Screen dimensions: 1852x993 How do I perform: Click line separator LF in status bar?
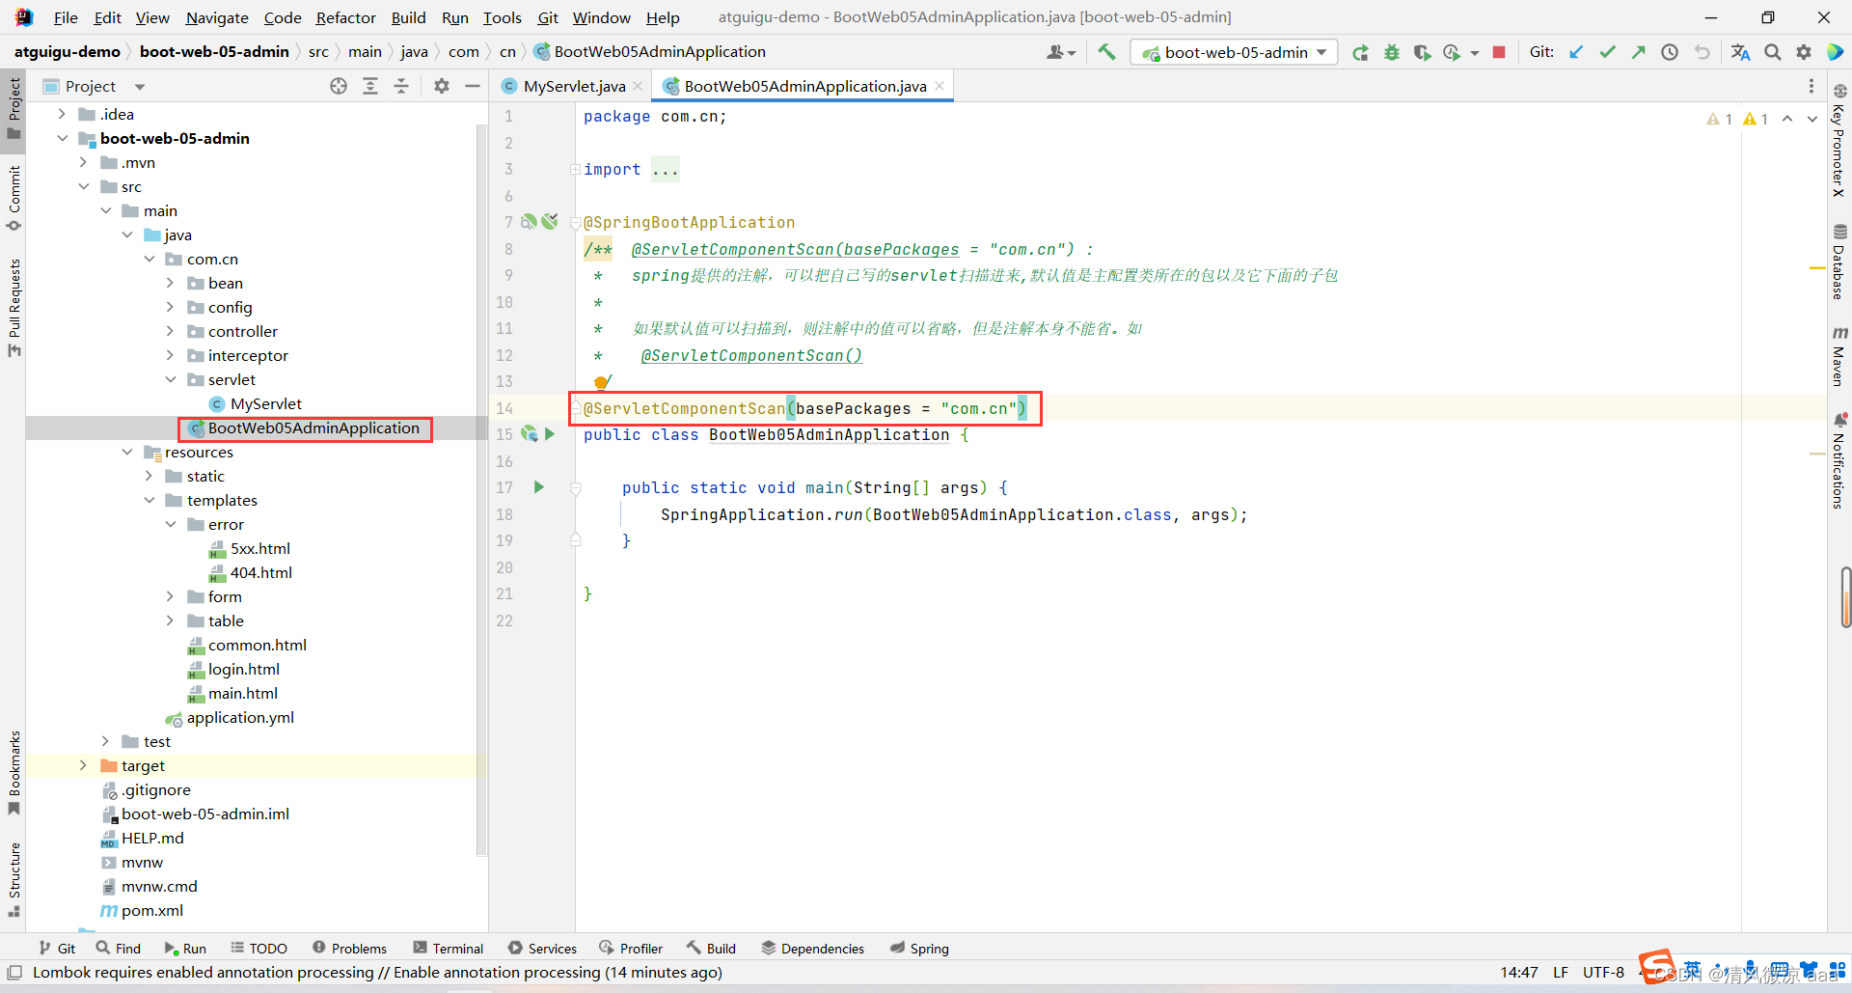(1560, 972)
